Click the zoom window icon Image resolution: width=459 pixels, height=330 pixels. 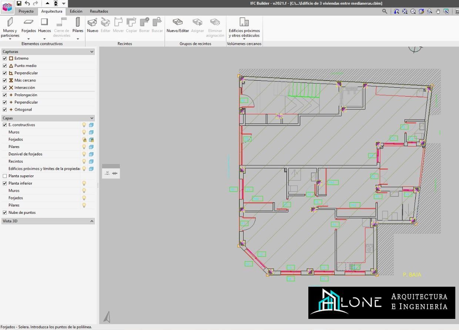429,11
